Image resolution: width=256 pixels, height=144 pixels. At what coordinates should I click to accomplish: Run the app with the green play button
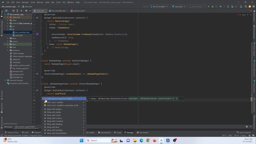(208, 6)
